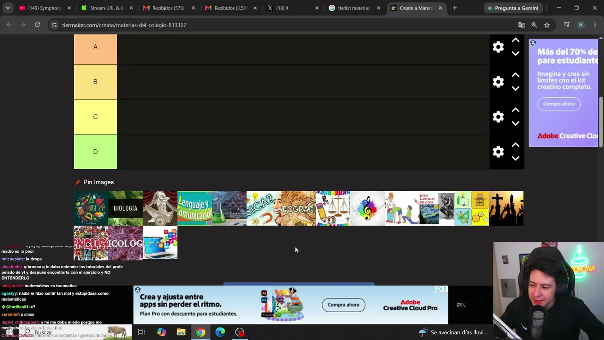
Task: Click the light yellow tier C label
Action: [x=95, y=117]
